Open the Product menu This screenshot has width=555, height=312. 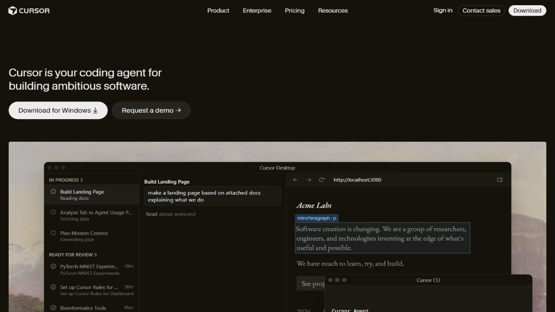point(218,10)
